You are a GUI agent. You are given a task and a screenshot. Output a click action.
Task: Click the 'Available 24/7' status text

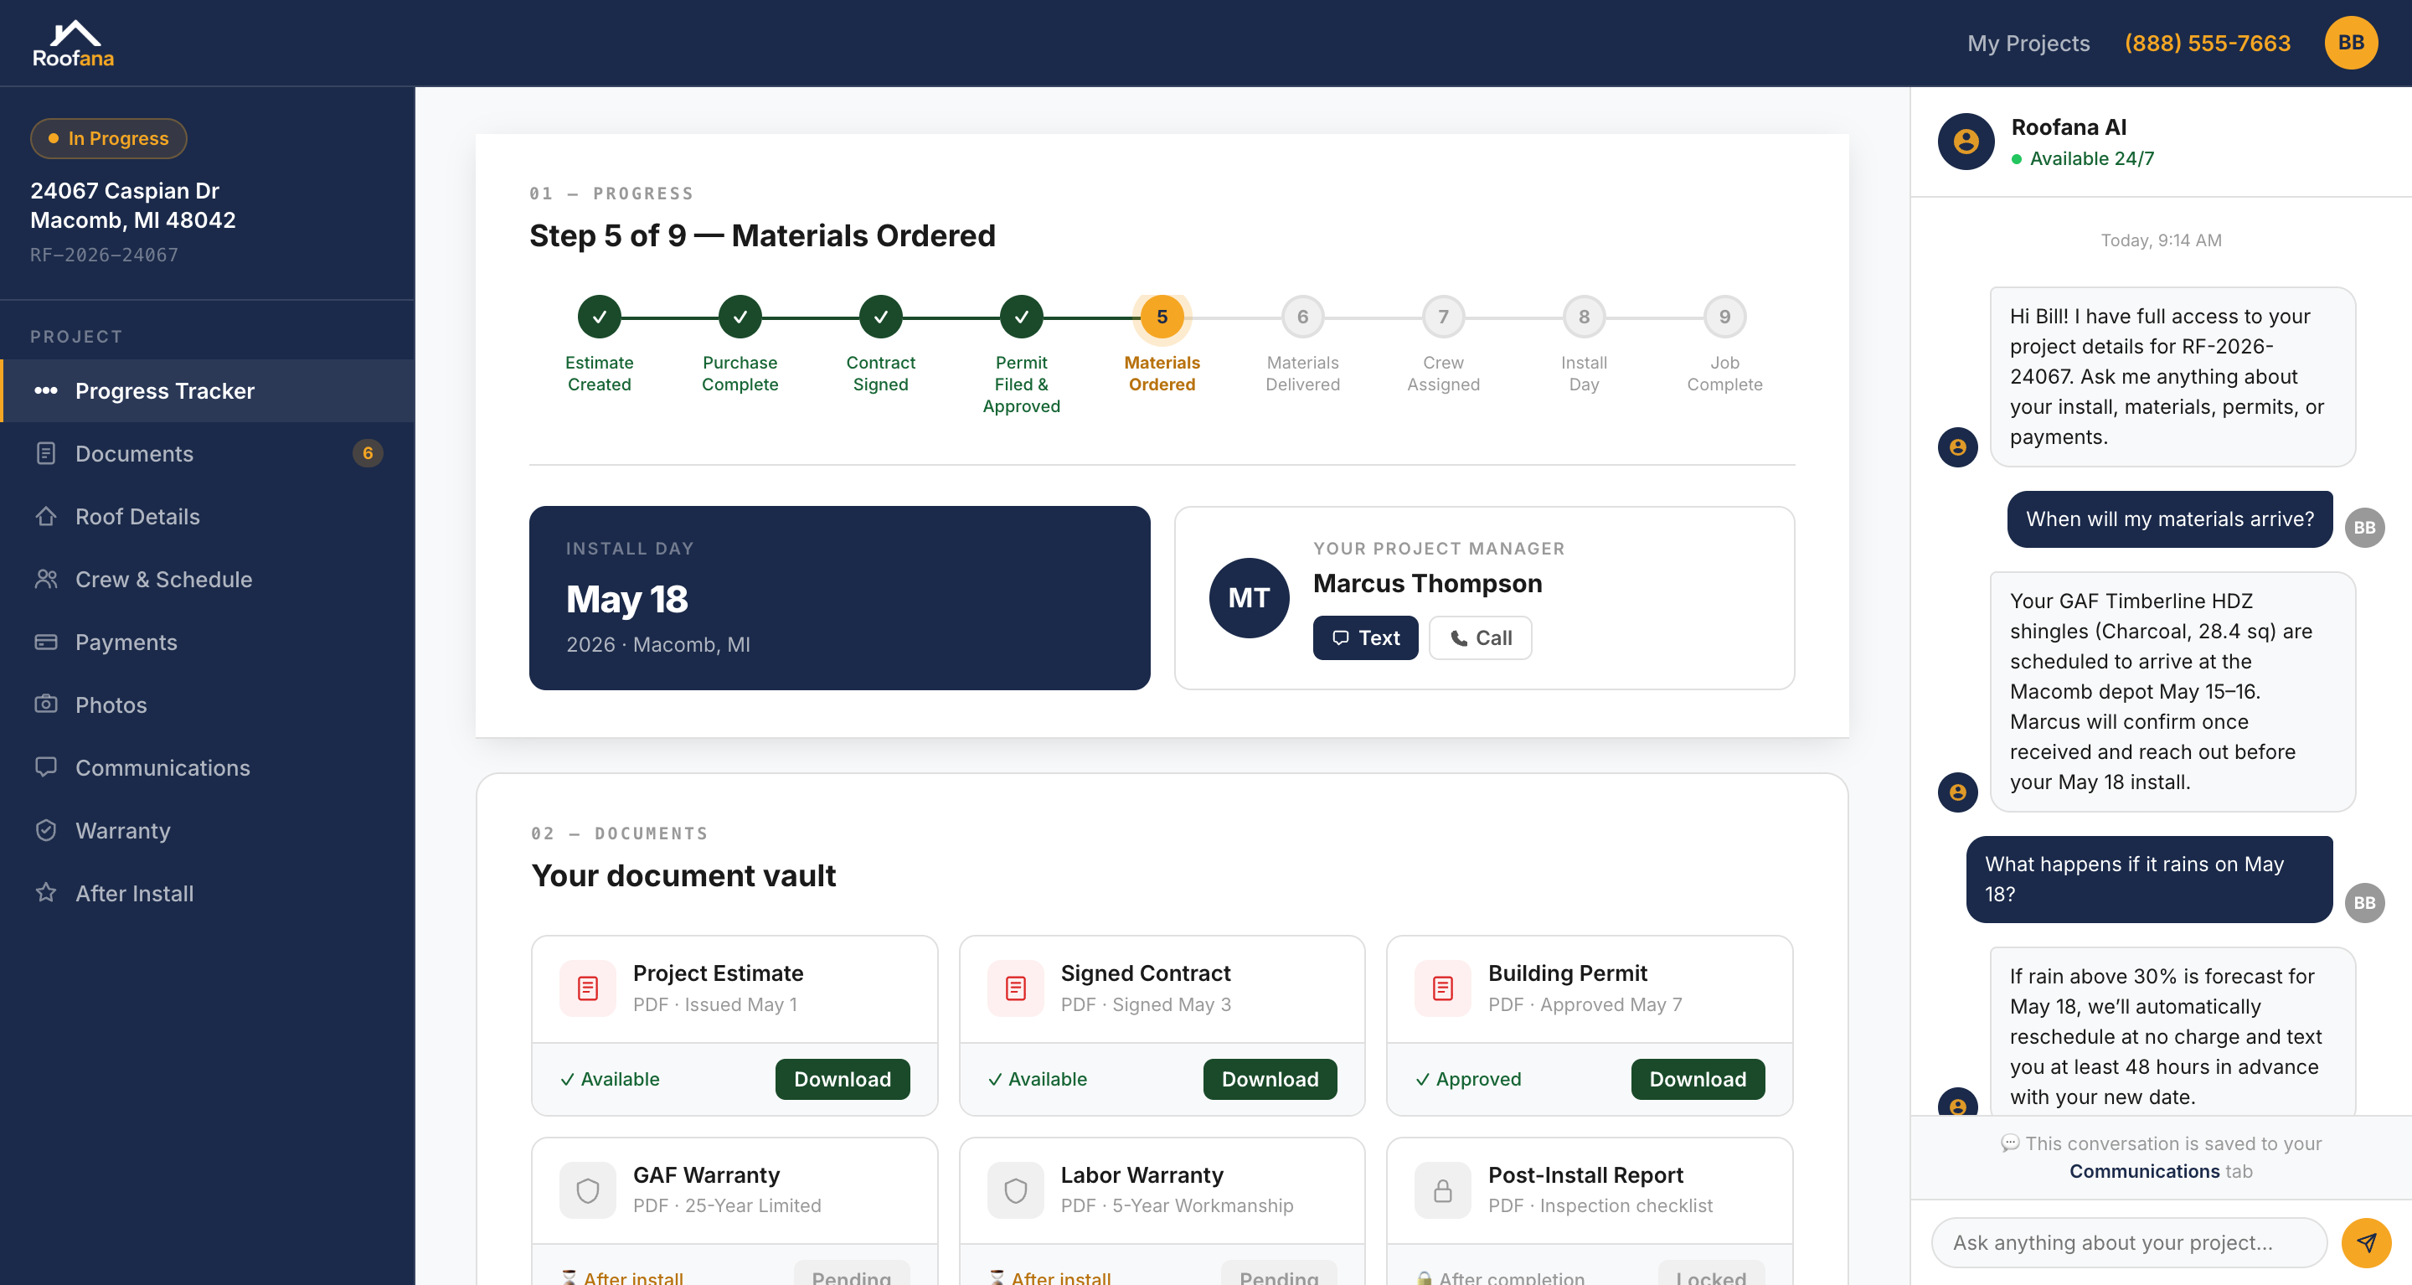[x=2092, y=158]
